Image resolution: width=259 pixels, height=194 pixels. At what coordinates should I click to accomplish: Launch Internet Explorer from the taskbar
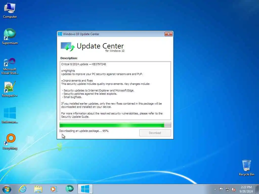(x=23, y=189)
